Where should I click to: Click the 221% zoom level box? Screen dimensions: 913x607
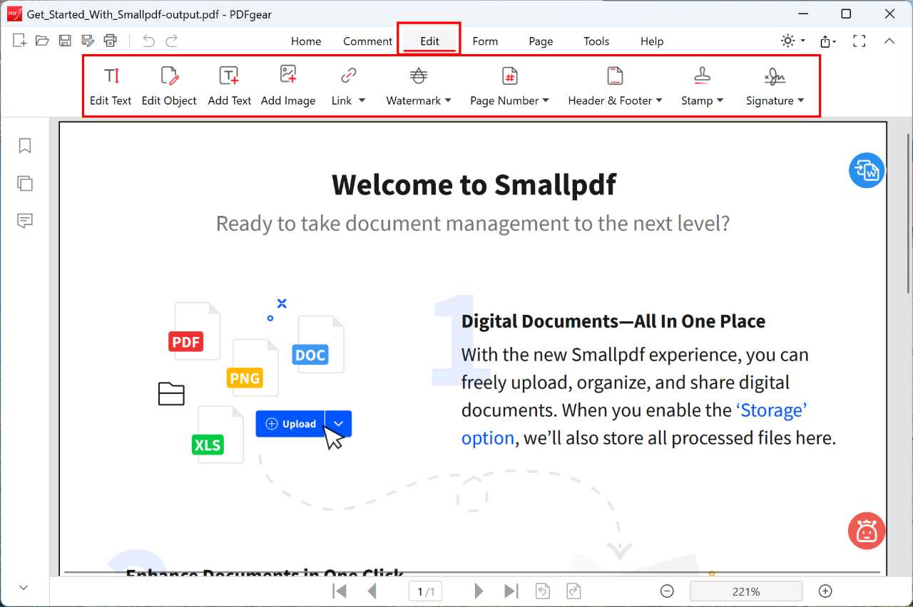746,591
